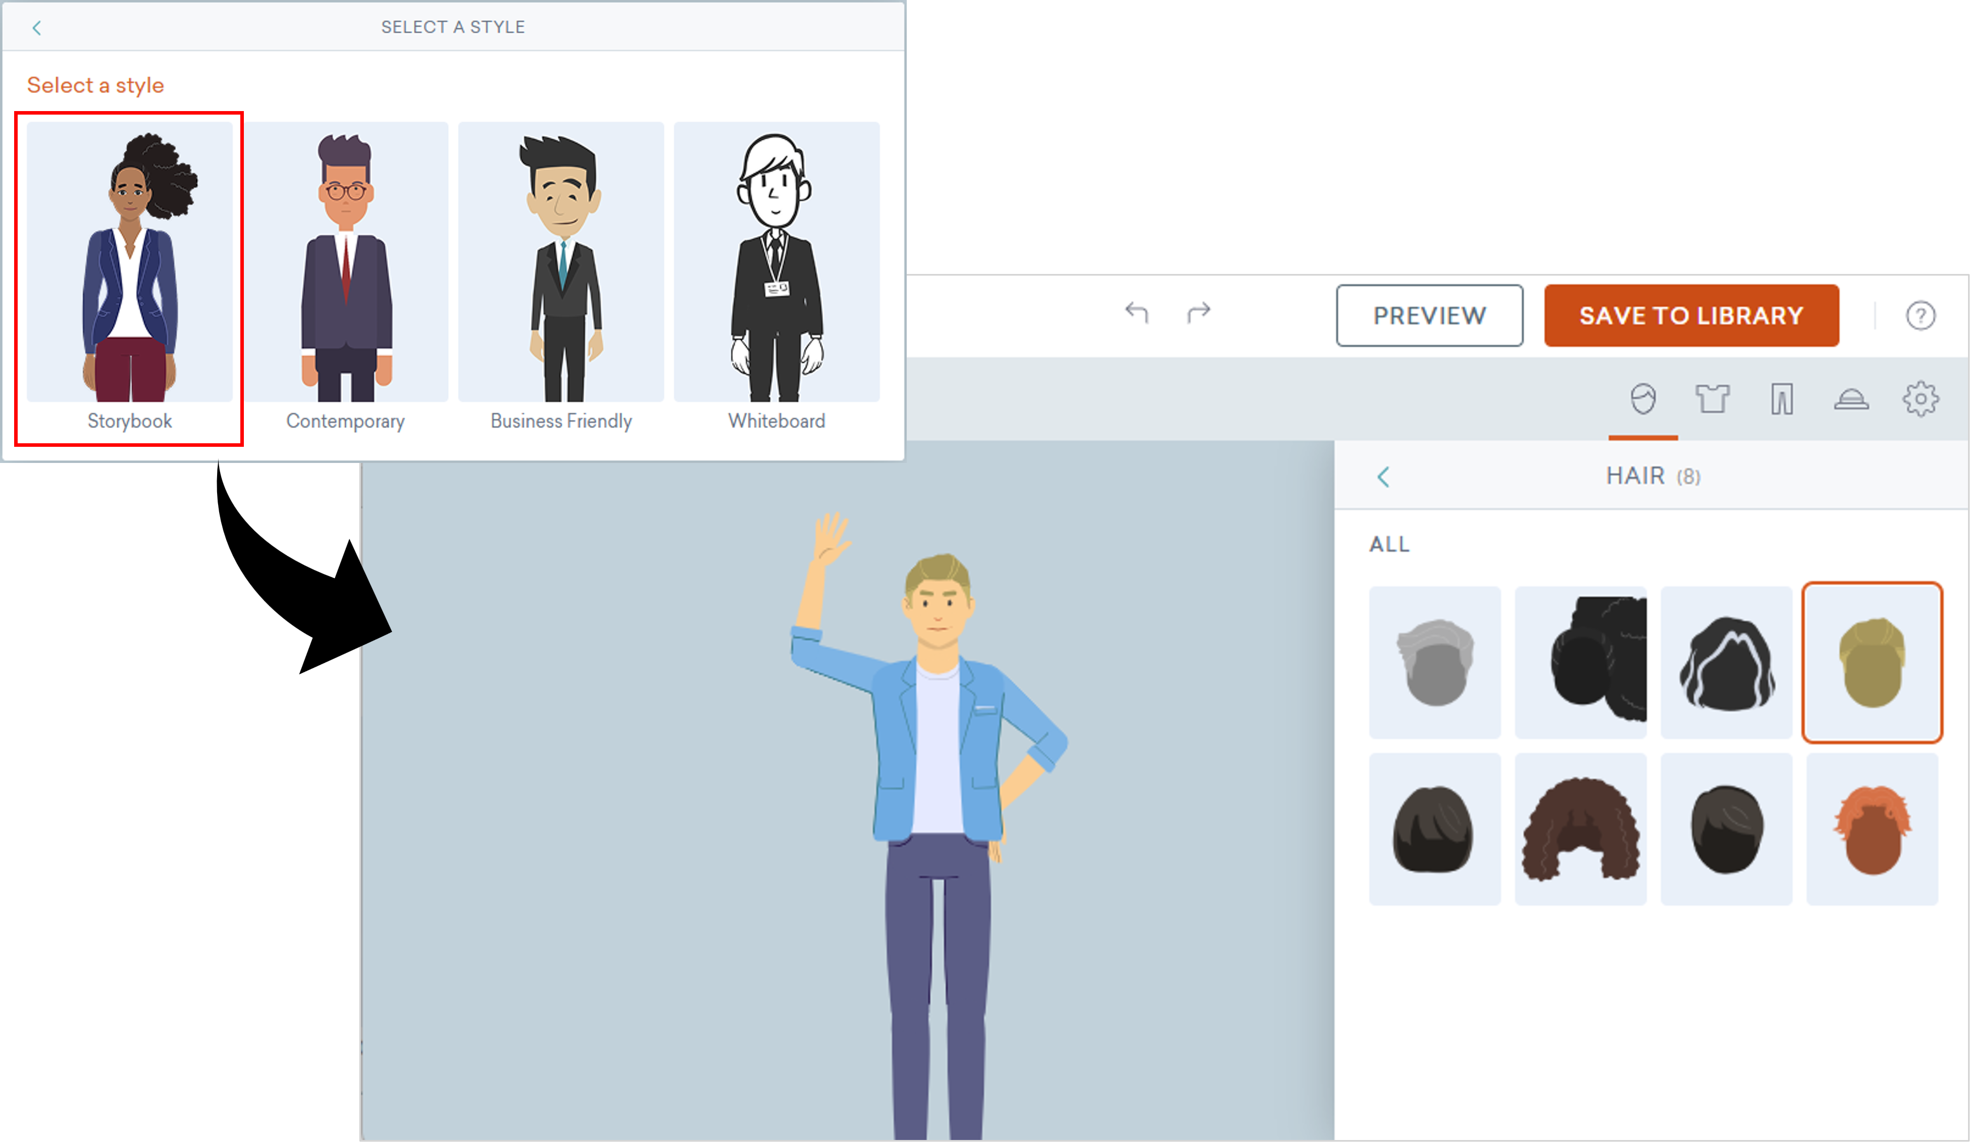Choose the Storybook character style
The width and height of the screenshot is (1970, 1142).
(x=130, y=278)
